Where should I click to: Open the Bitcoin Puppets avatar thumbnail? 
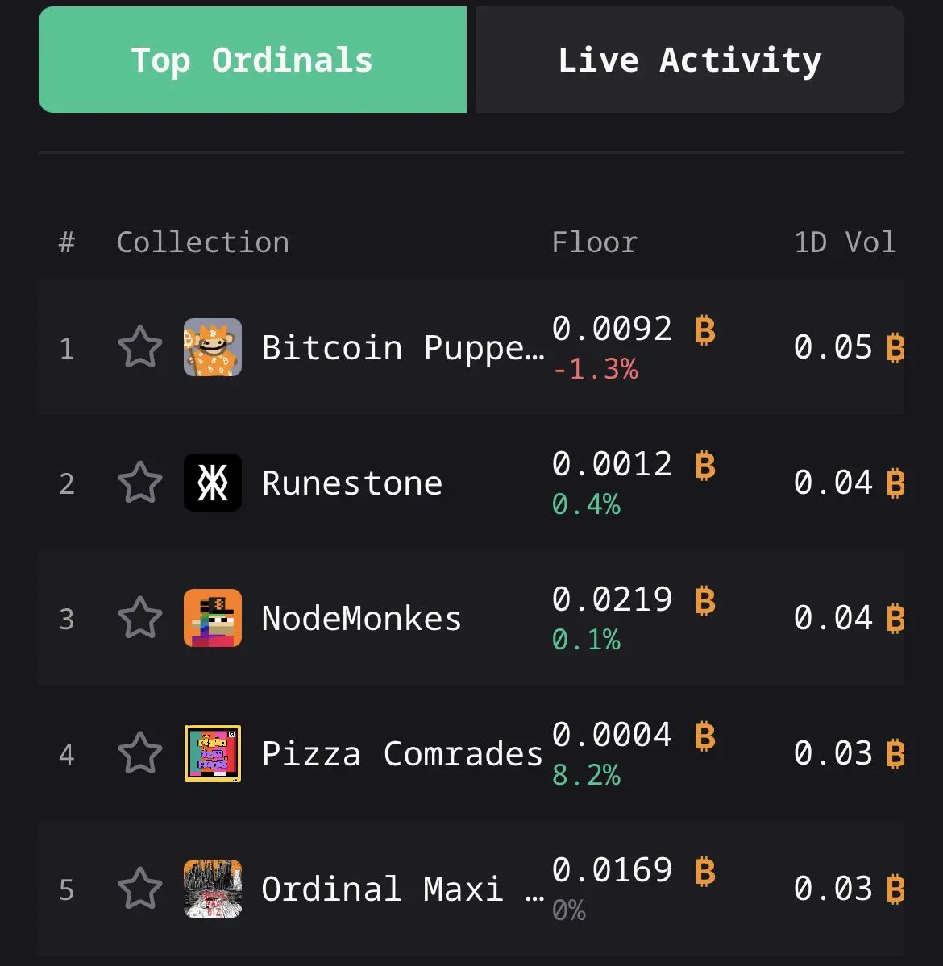213,347
